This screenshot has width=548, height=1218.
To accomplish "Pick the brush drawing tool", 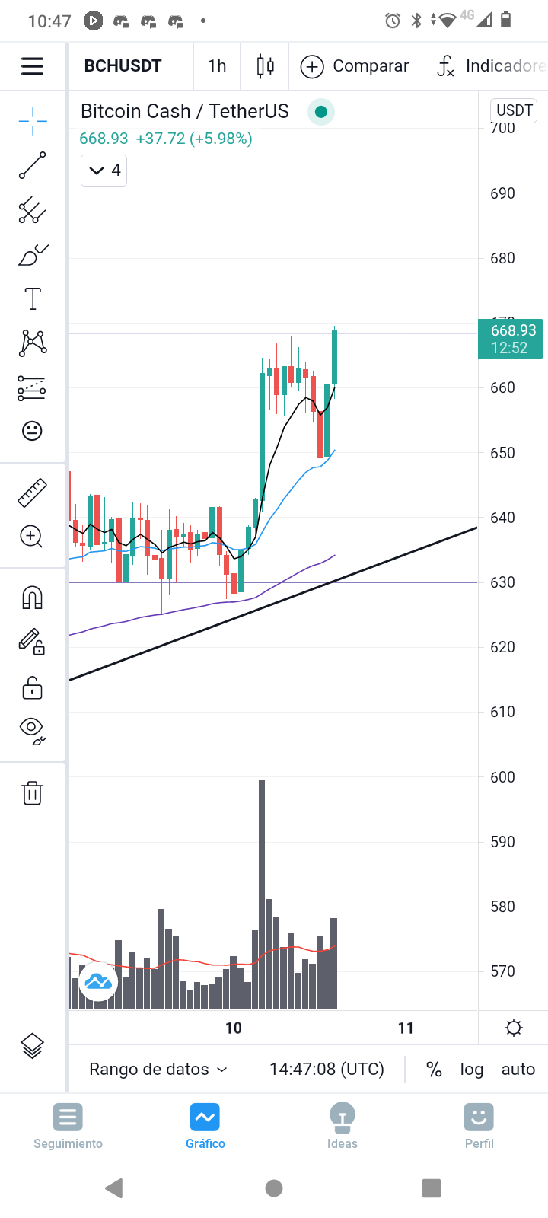I will coord(32,255).
